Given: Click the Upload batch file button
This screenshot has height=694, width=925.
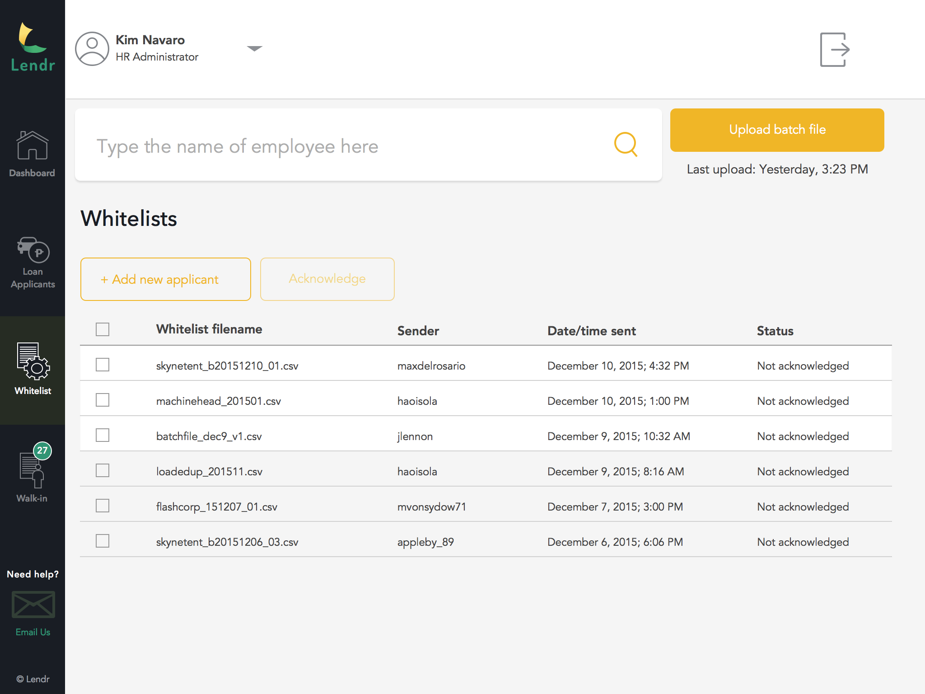Looking at the screenshot, I should click(x=777, y=130).
